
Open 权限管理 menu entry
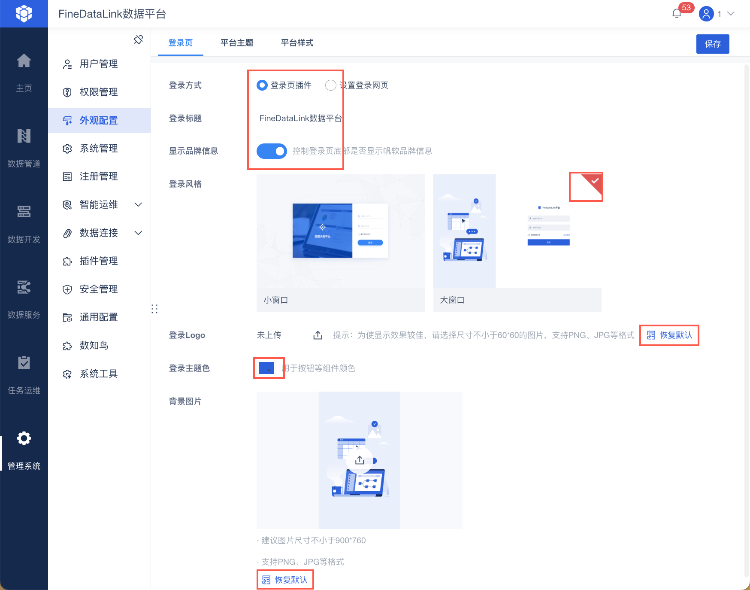coord(99,92)
